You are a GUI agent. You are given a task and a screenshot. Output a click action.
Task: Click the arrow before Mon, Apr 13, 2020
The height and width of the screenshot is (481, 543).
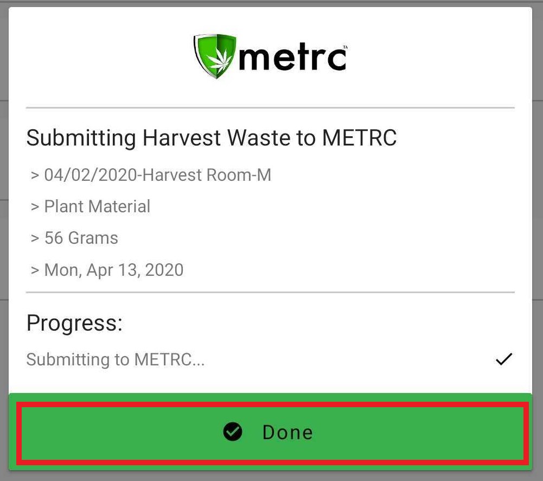[x=35, y=270]
